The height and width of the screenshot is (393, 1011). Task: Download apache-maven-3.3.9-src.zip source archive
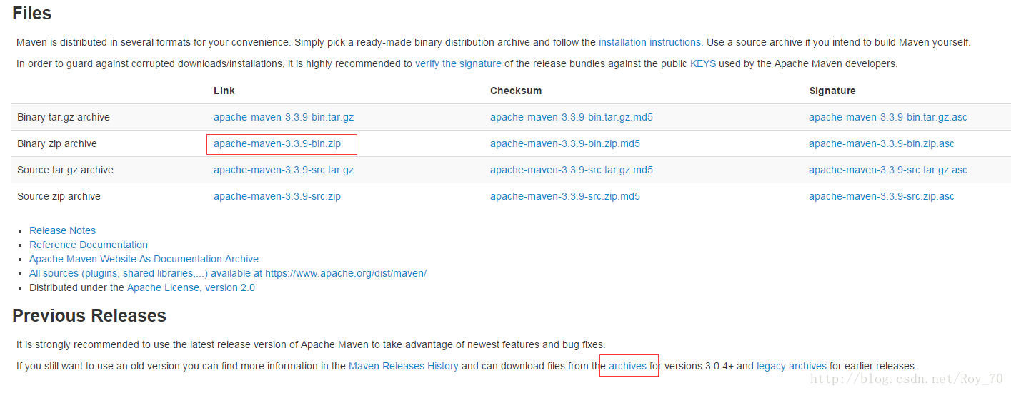[277, 196]
